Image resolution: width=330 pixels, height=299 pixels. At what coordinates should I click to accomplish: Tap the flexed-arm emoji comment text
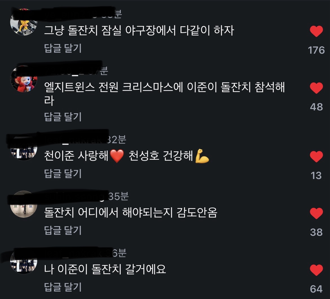pos(127,156)
